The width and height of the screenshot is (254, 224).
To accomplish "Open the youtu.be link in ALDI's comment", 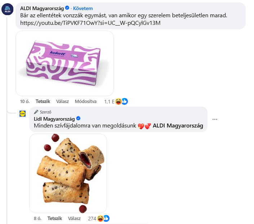I will pos(90,23).
